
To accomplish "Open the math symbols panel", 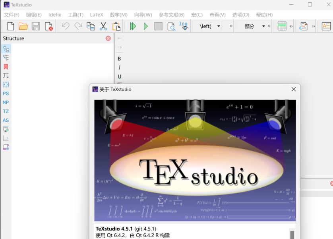I will pyautogui.click(x=6, y=76).
